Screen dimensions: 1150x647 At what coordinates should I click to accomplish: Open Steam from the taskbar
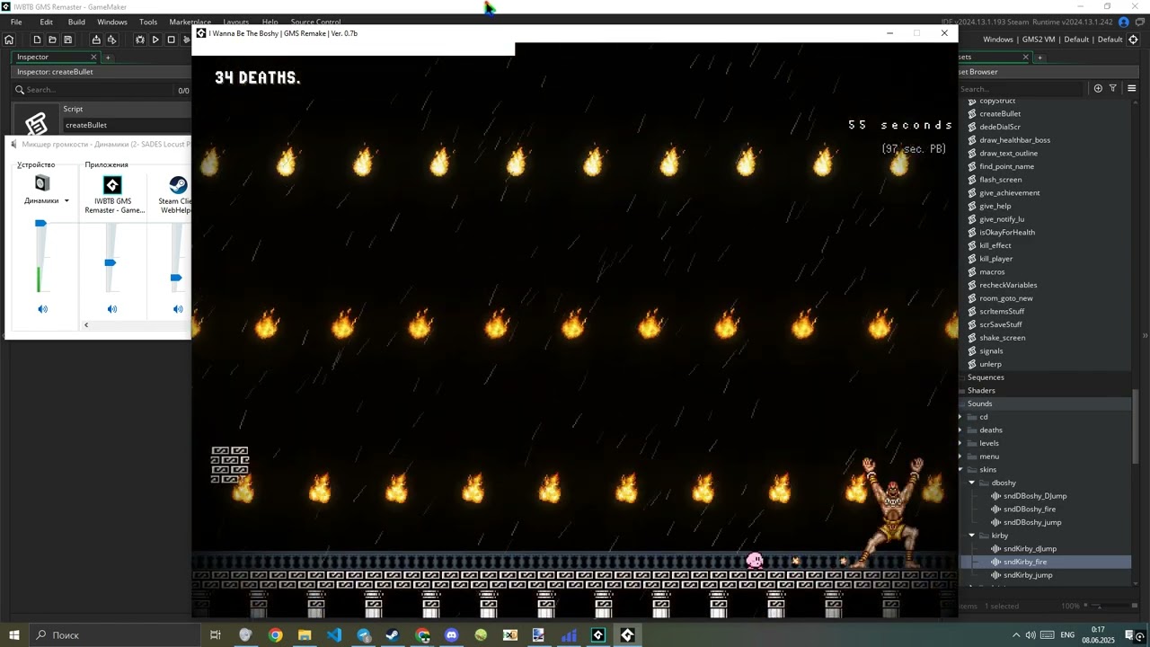click(393, 635)
